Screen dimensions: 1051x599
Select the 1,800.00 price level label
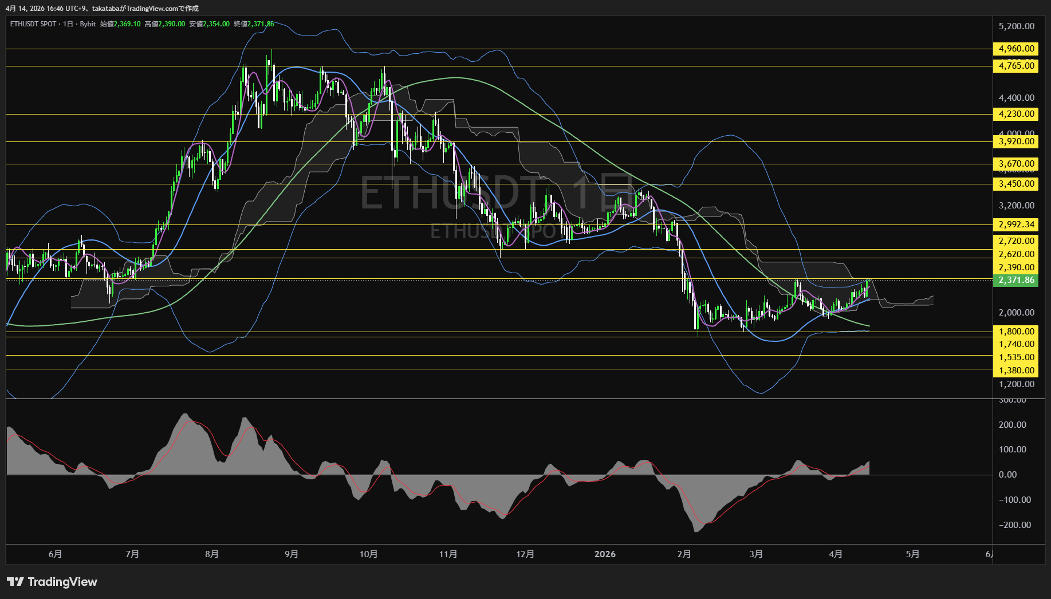click(x=1016, y=332)
